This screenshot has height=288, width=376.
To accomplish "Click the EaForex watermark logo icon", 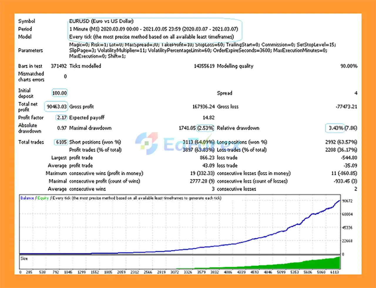I will point(147,143).
